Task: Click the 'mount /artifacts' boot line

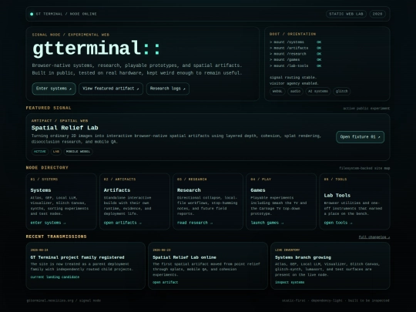Action: (295, 48)
